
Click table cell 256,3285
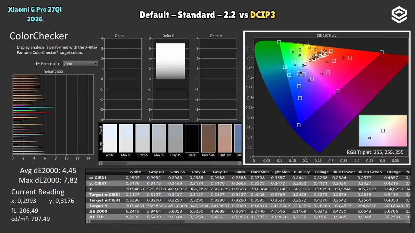click(x=221, y=189)
